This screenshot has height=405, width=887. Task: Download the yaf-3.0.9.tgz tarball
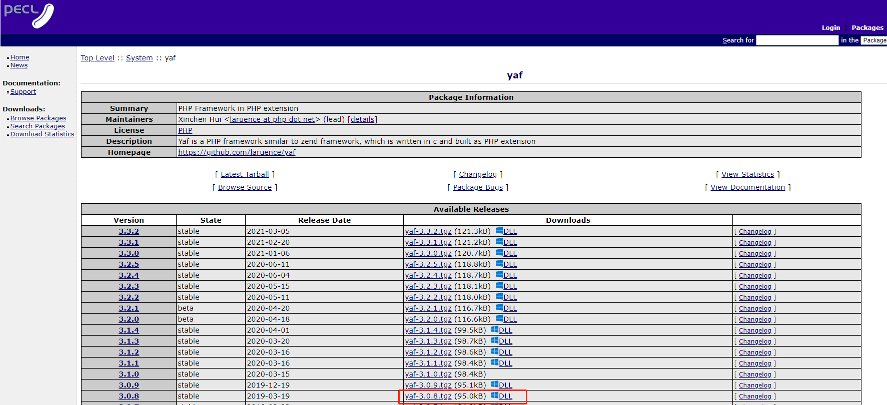tap(428, 385)
